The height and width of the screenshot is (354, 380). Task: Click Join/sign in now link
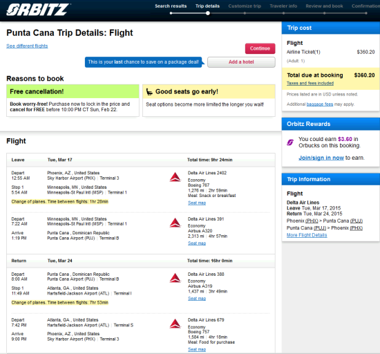point(321,158)
